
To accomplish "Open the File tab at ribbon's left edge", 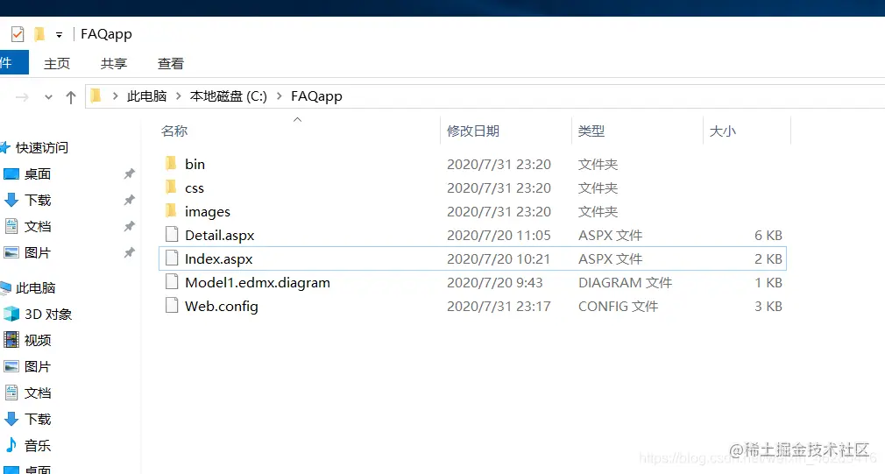I will tap(12, 62).
